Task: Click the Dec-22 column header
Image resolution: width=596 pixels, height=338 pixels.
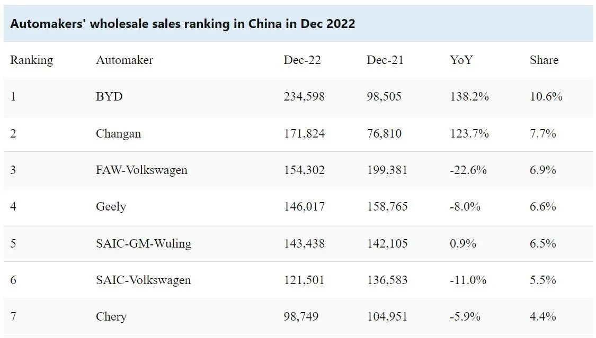Action: (x=302, y=60)
